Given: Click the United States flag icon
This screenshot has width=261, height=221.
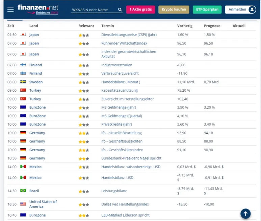Looking at the screenshot, I should [23, 204].
